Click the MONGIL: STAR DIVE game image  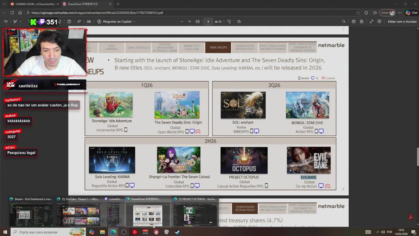pos(307,105)
